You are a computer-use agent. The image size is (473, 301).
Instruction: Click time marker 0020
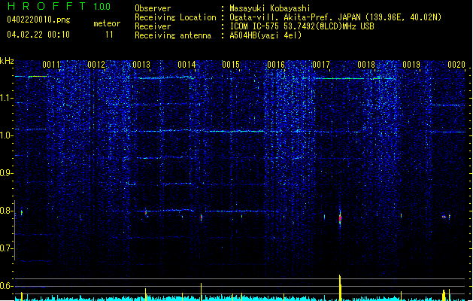tap(456, 65)
